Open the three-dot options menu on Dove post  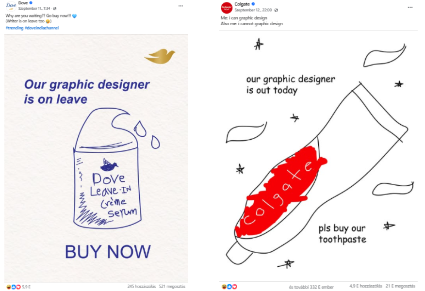[x=180, y=6]
